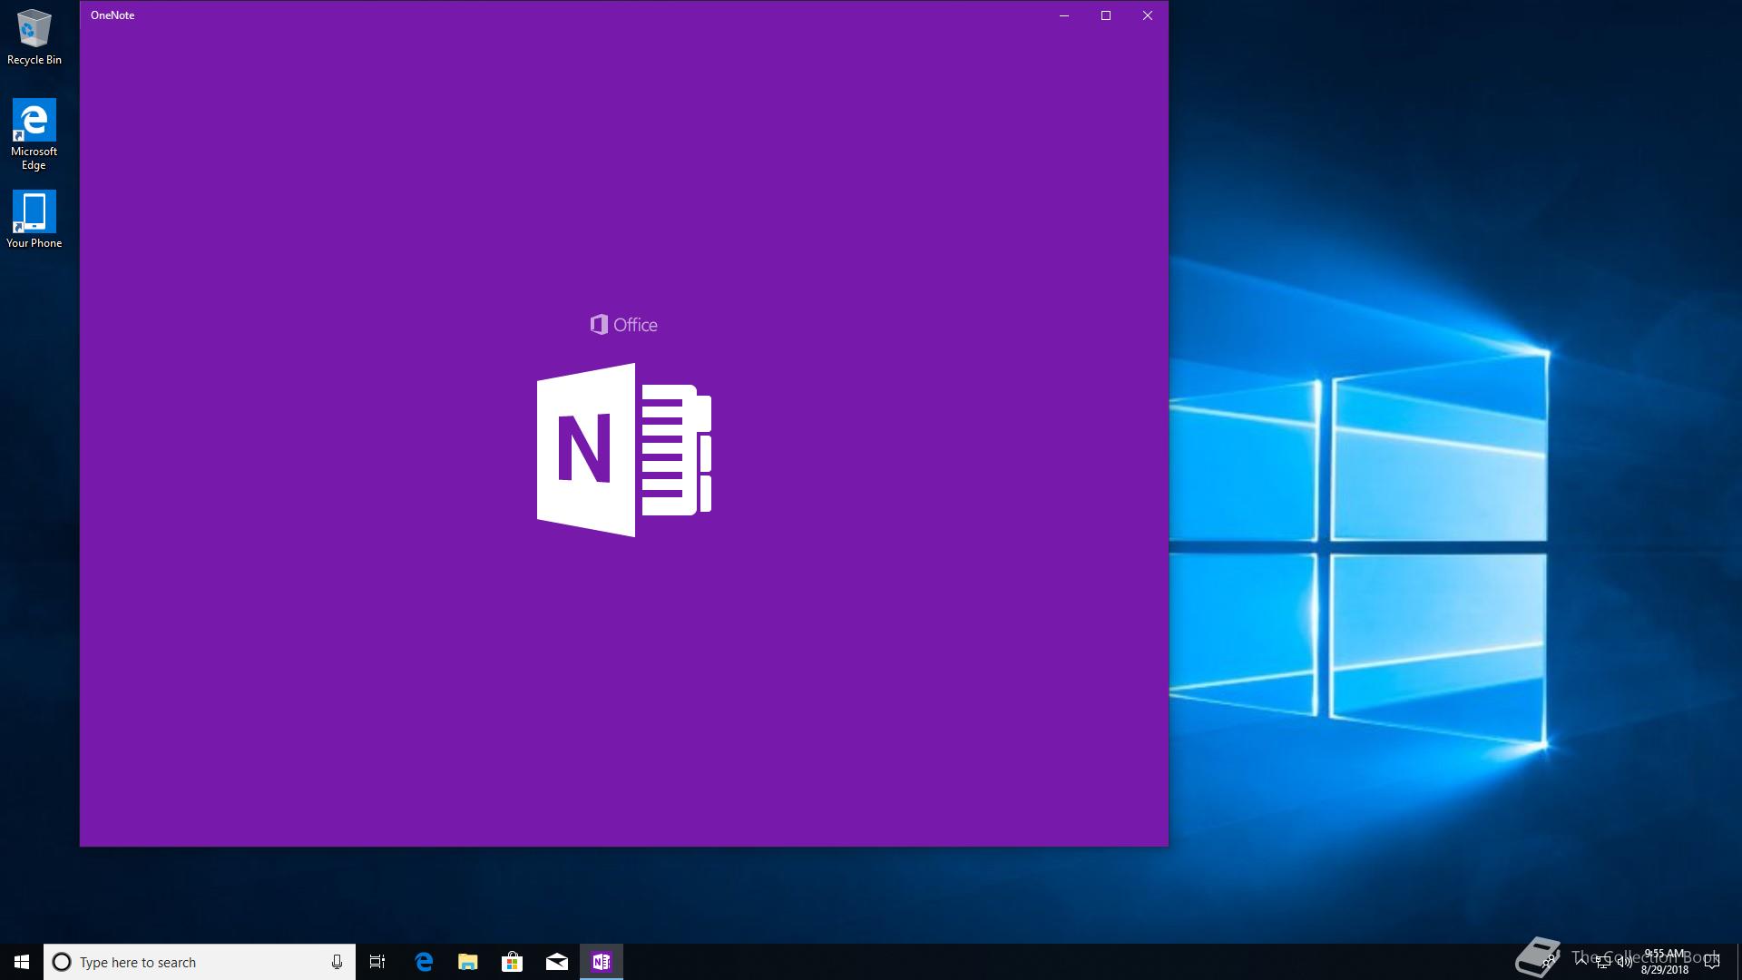
Task: Open the Action Center notifications icon
Action: coord(1712,962)
